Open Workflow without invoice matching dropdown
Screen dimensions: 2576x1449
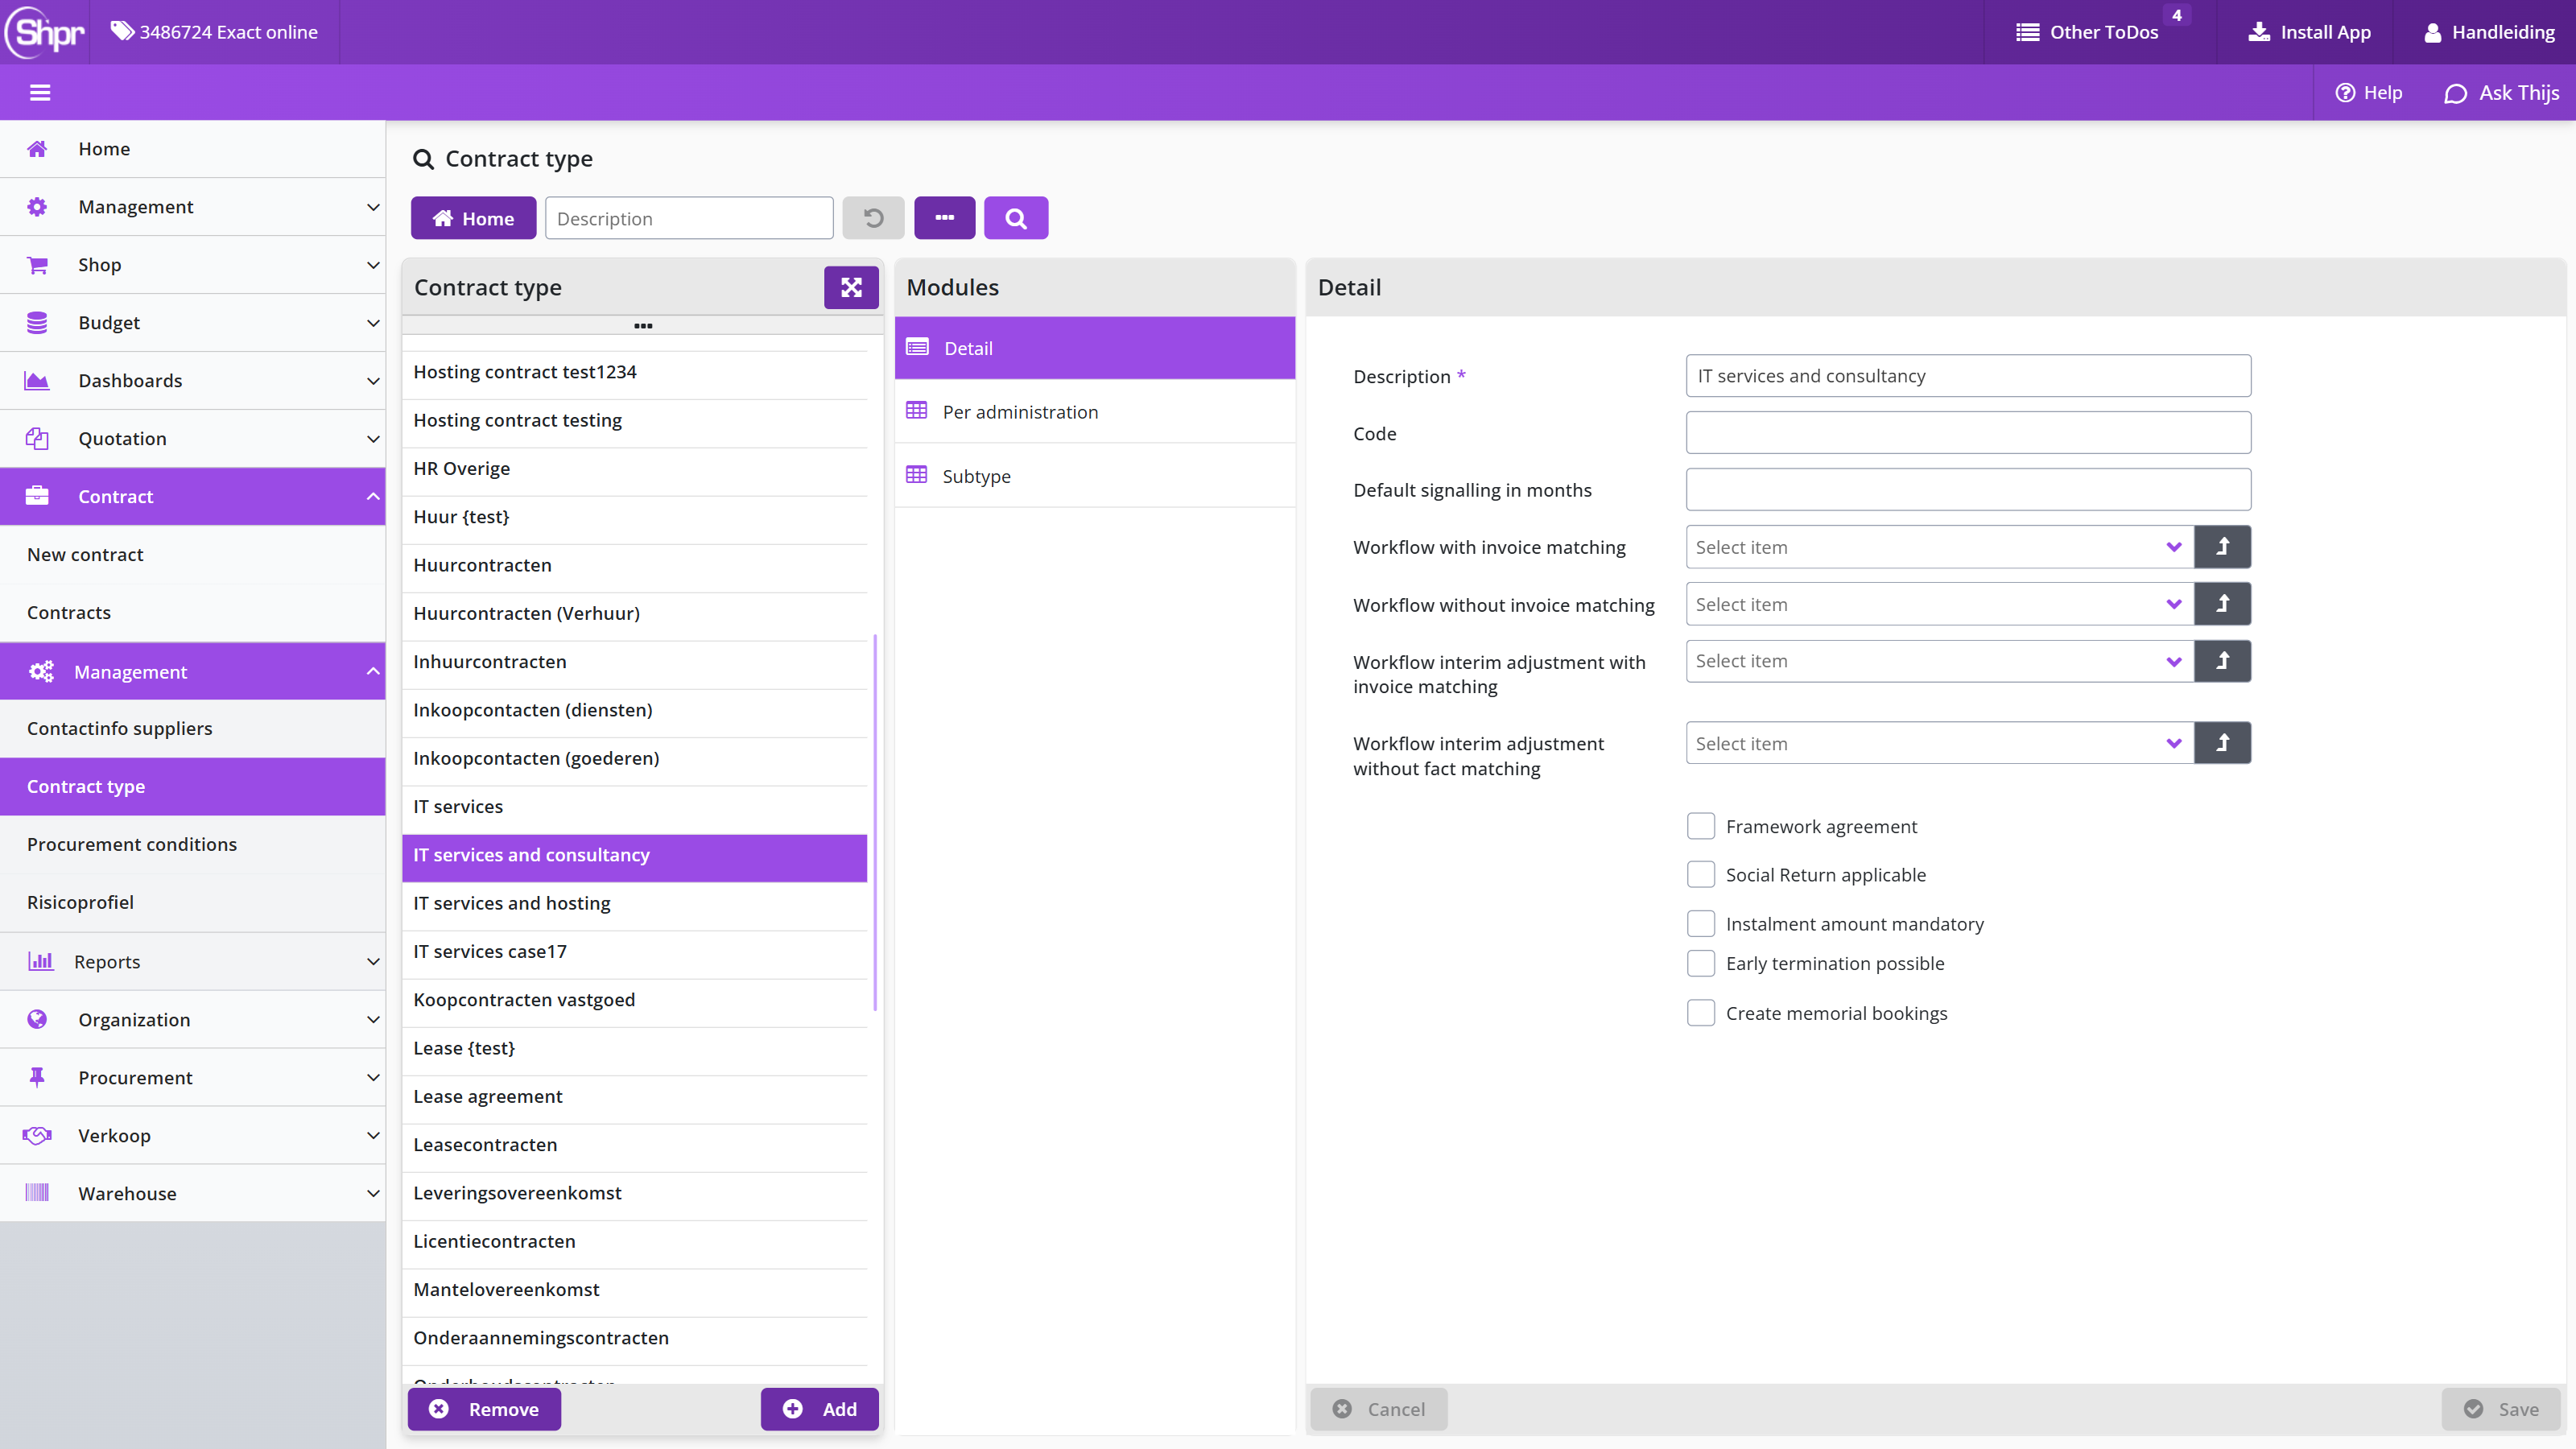point(1939,604)
